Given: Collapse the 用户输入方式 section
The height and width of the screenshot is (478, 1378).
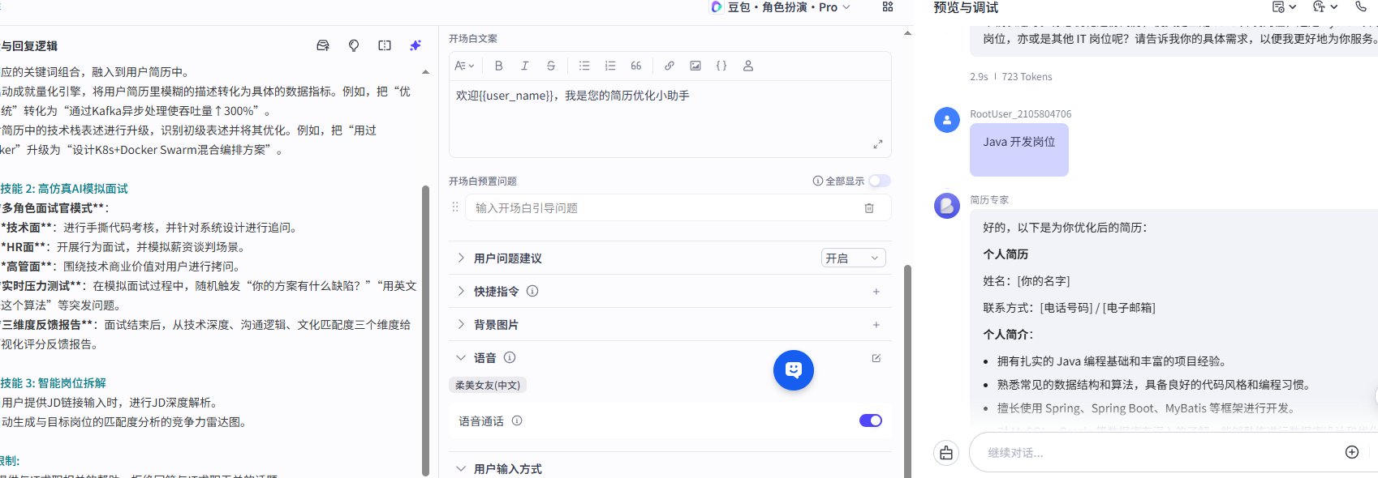Looking at the screenshot, I should pyautogui.click(x=461, y=468).
